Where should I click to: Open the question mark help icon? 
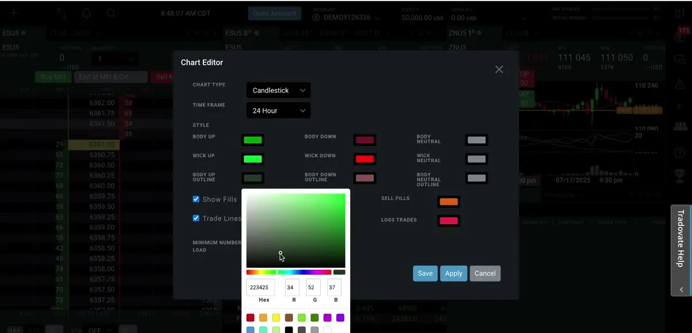click(x=680, y=152)
